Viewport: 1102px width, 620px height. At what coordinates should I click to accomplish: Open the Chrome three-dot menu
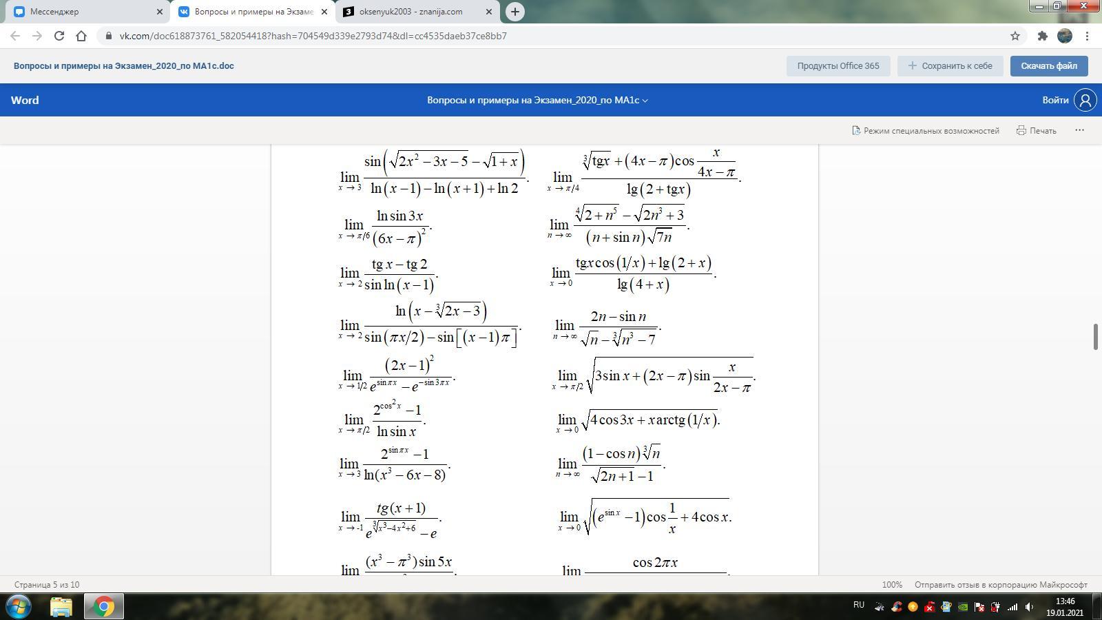(1088, 36)
